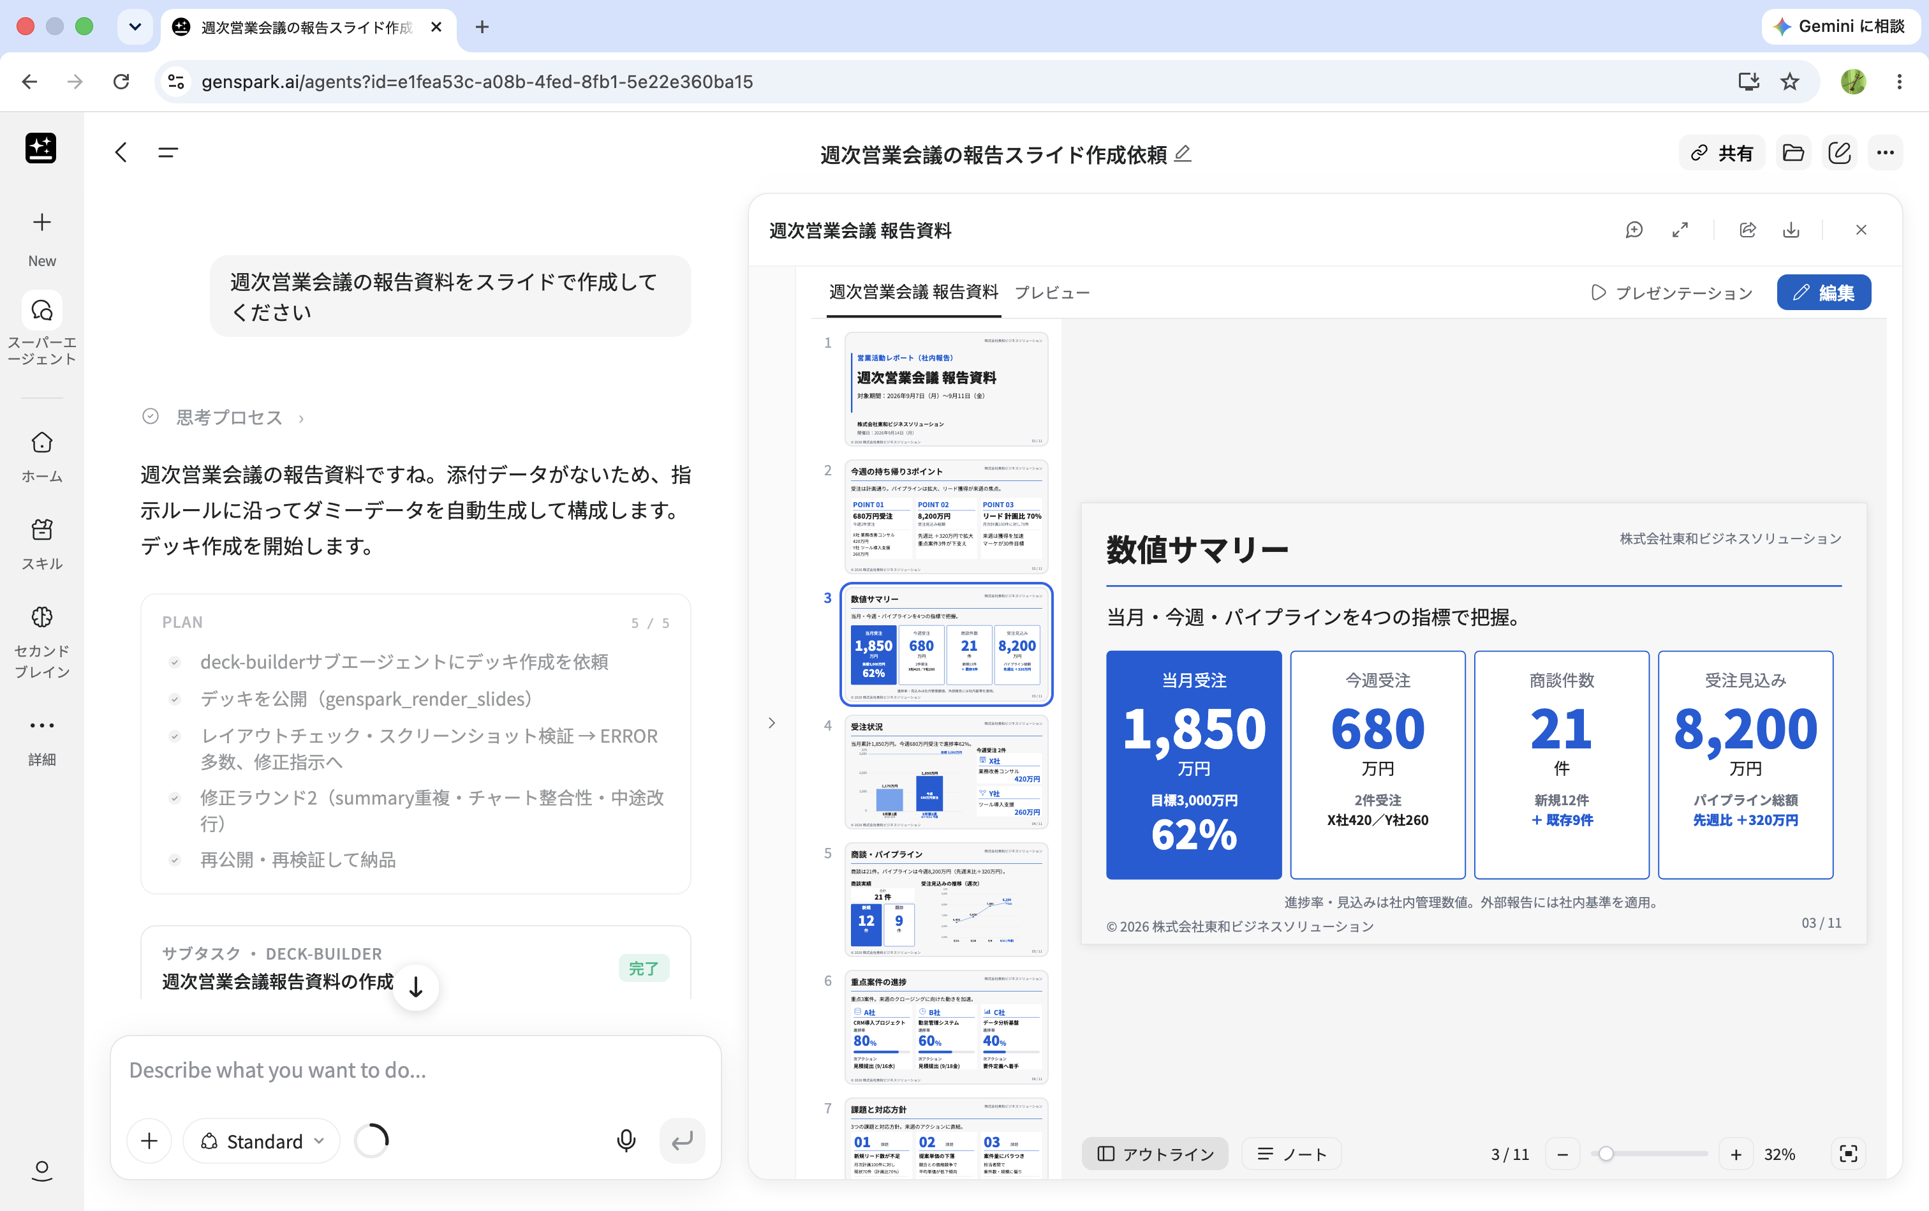Toggle the ノート notes panel
This screenshot has height=1211, width=1929.
1291,1154
